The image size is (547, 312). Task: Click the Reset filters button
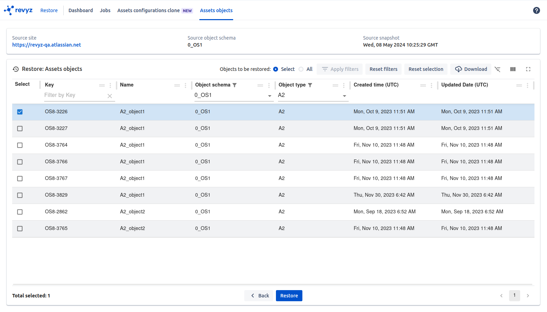click(x=383, y=69)
